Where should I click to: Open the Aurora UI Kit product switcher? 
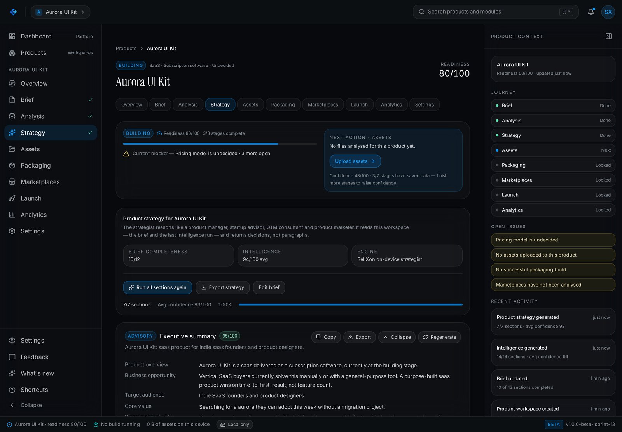coord(60,12)
